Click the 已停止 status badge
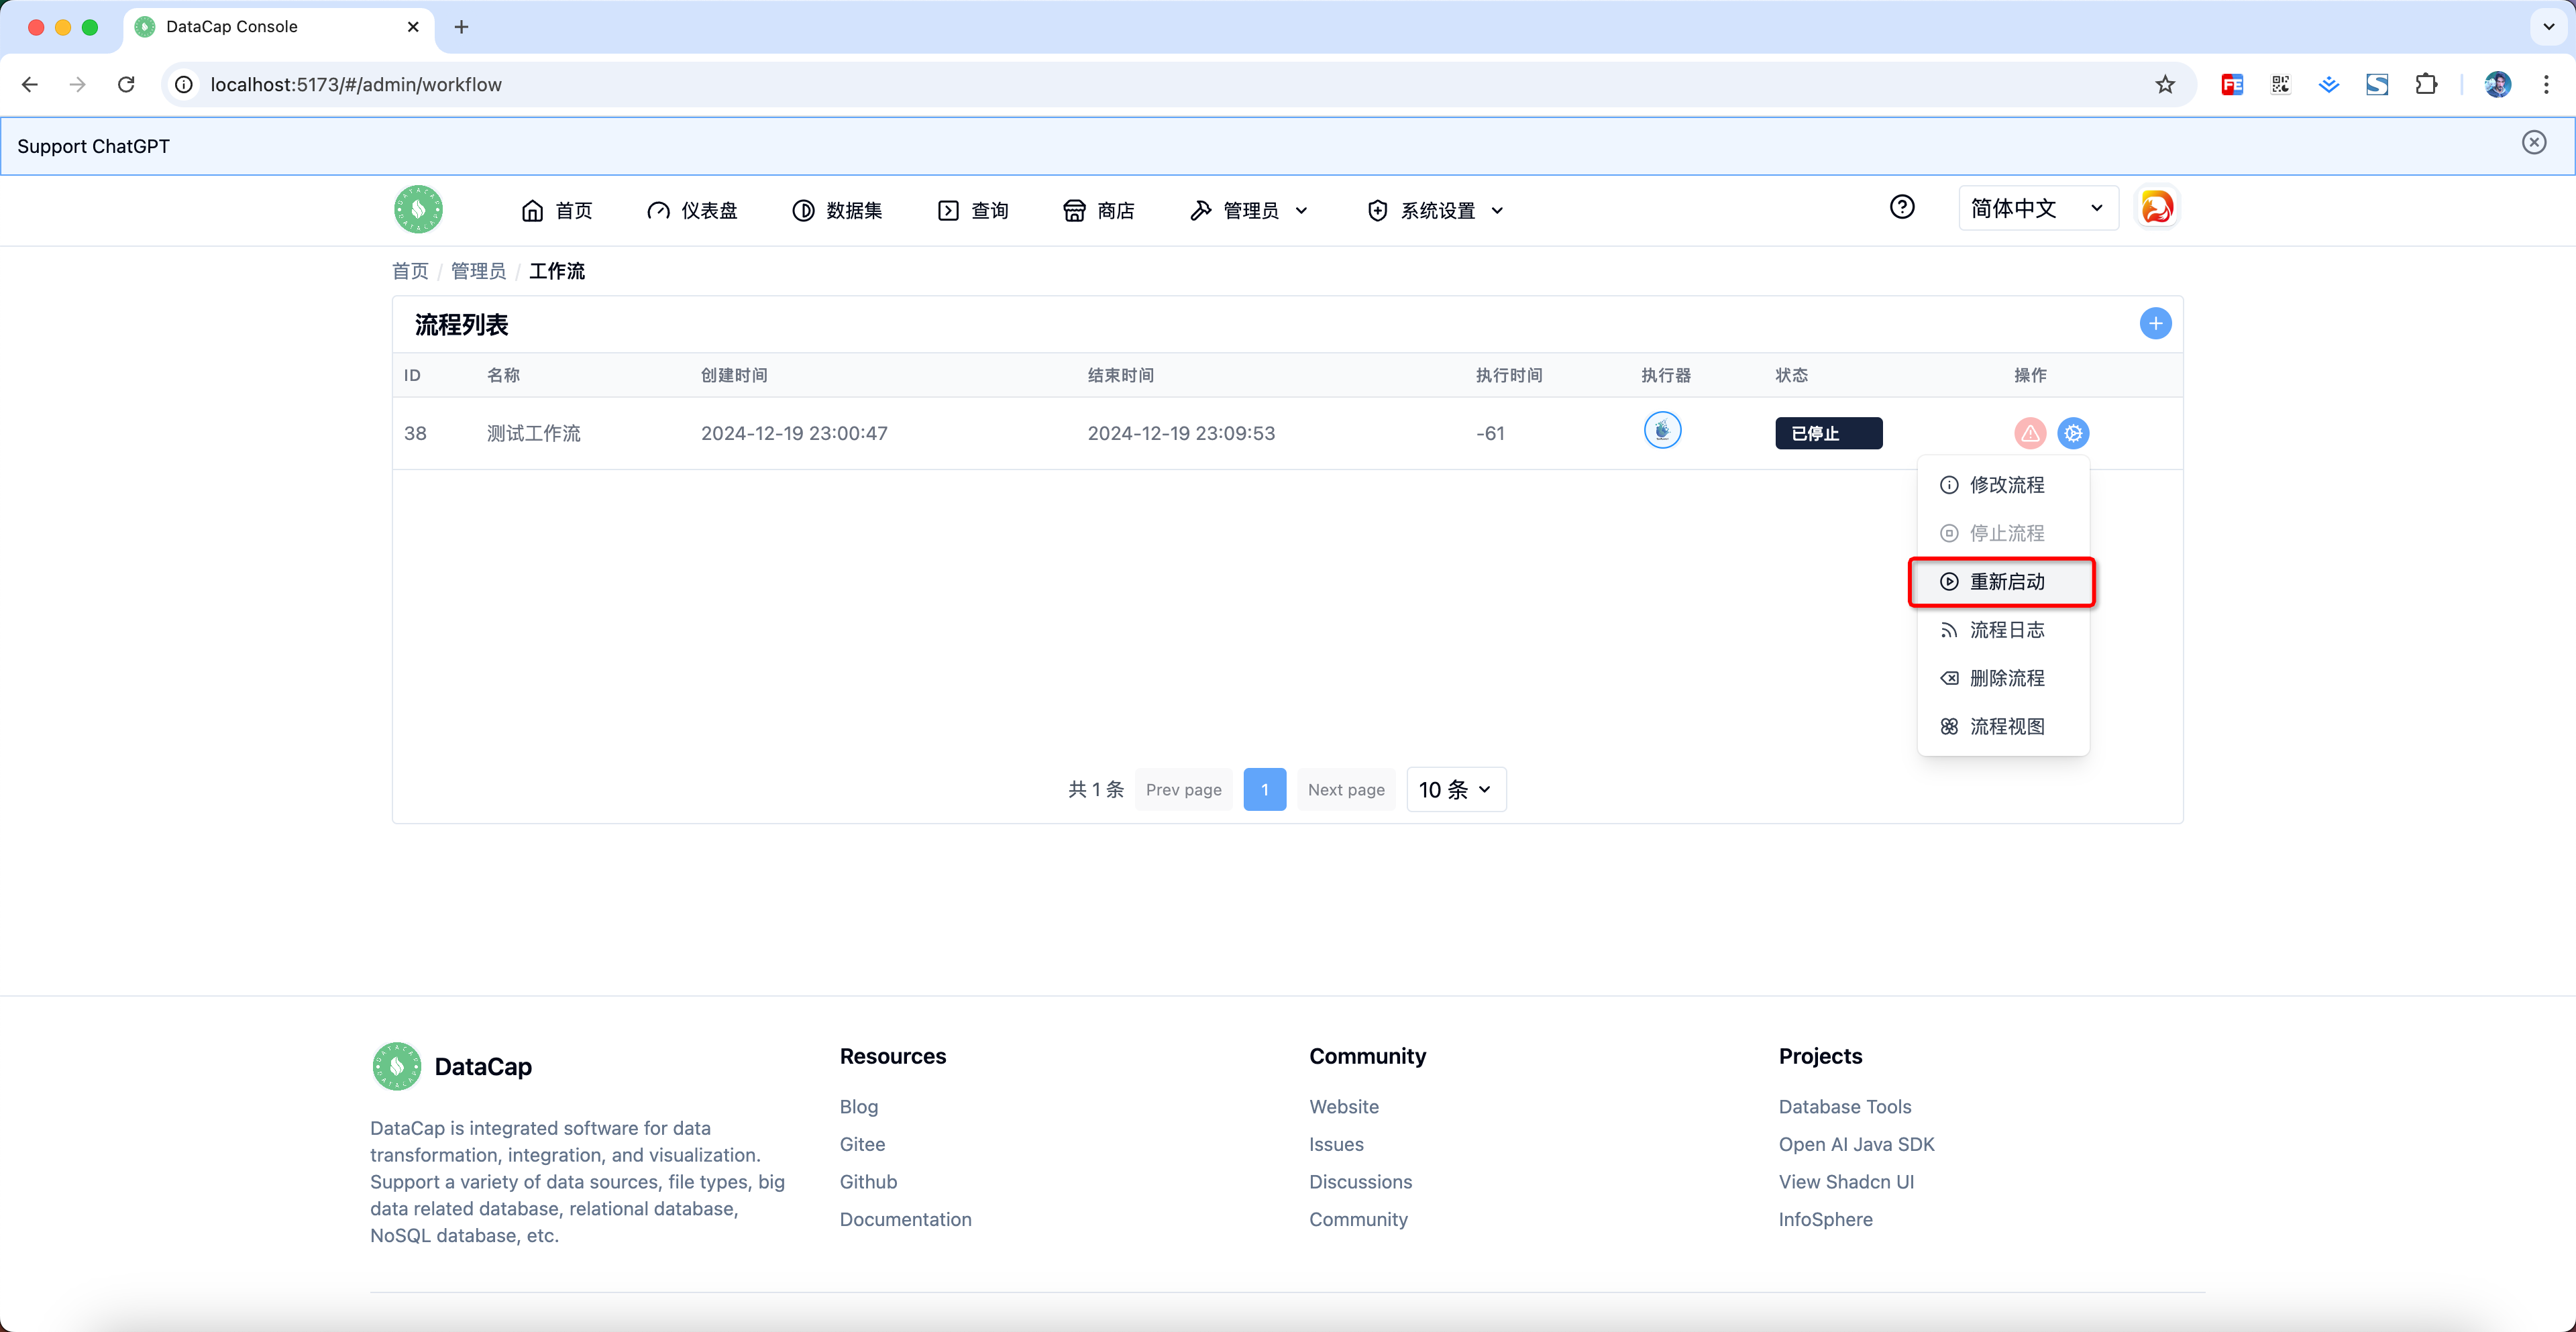Viewport: 2576px width, 1332px height. click(x=1828, y=433)
